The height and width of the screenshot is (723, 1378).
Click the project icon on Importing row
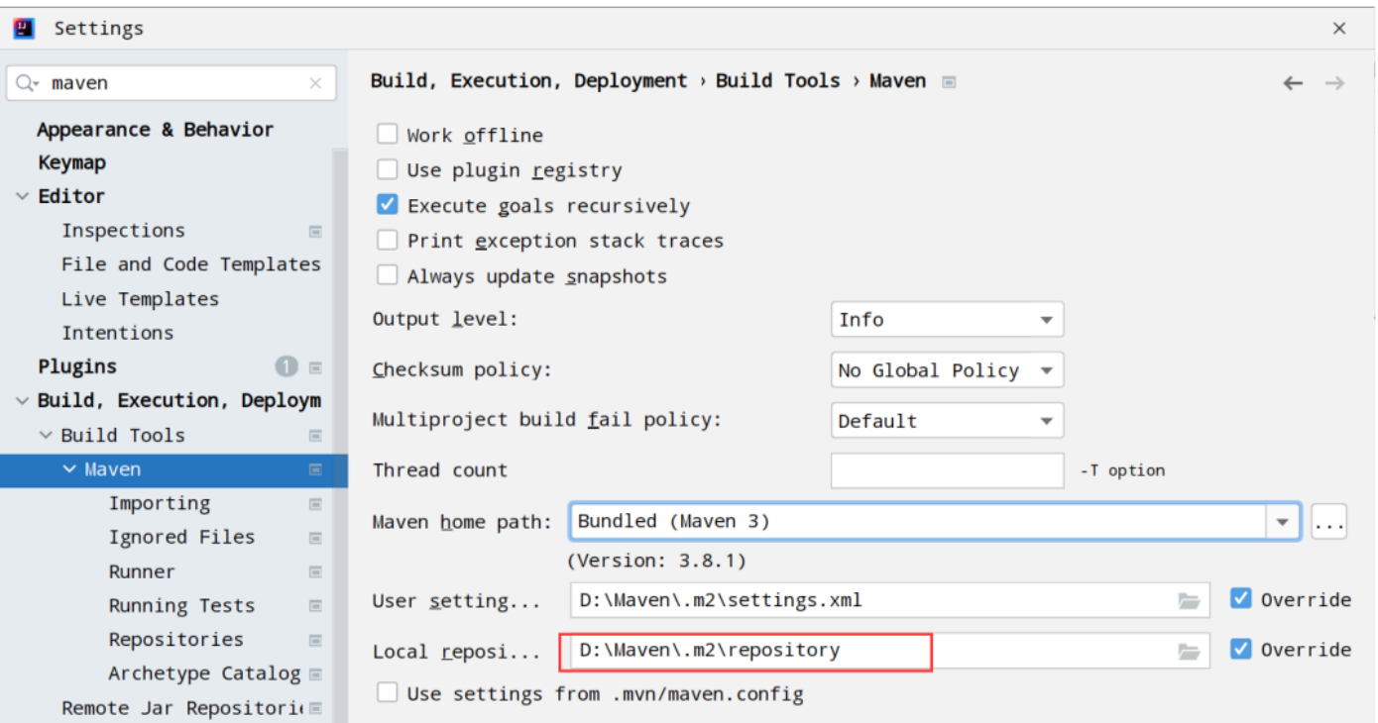(x=315, y=504)
